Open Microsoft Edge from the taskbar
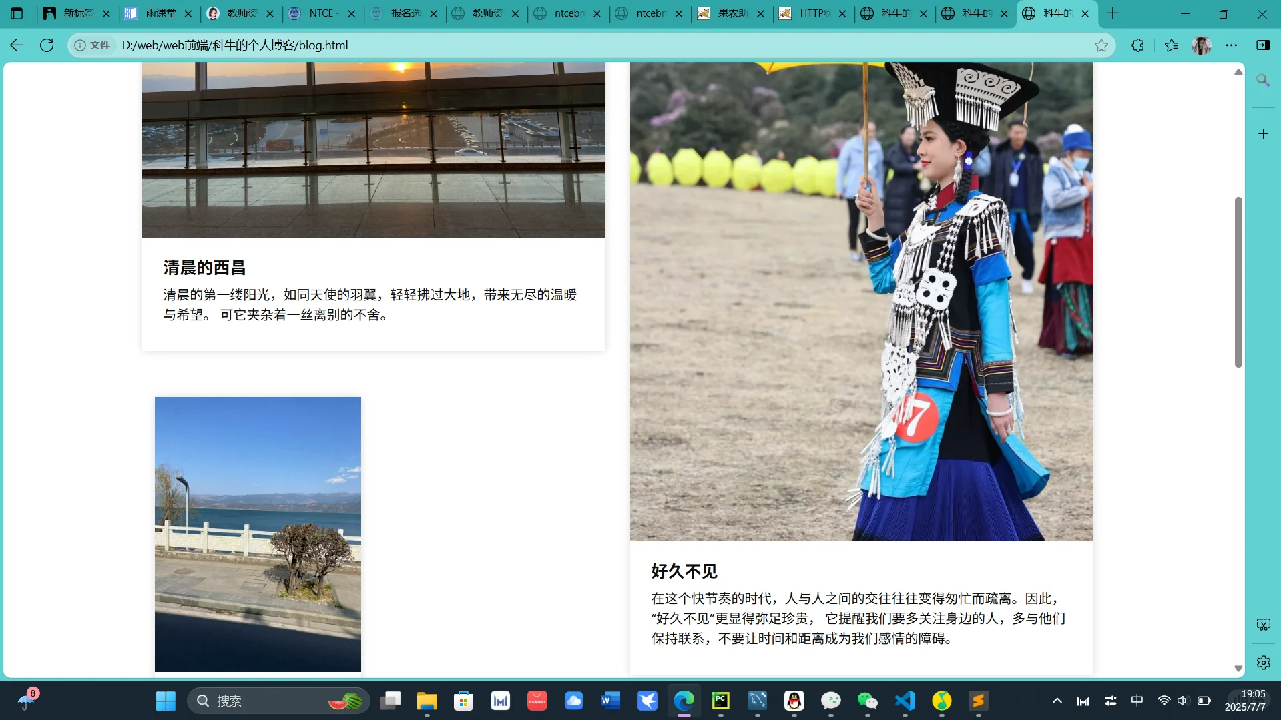This screenshot has height=720, width=1281. tap(684, 701)
